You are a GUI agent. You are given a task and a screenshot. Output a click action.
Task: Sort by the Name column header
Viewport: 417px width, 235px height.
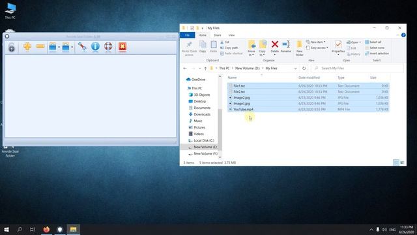232,78
